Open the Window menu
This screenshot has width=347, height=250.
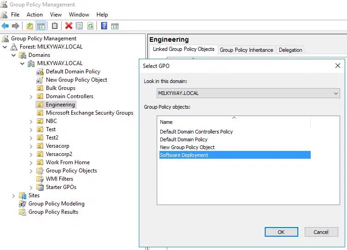click(x=79, y=15)
